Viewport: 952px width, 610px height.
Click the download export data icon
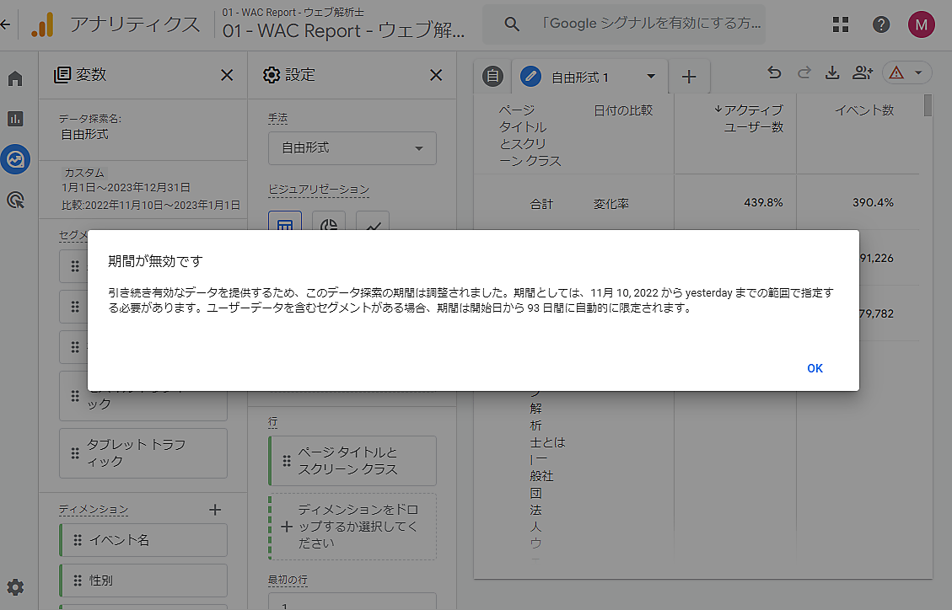832,74
